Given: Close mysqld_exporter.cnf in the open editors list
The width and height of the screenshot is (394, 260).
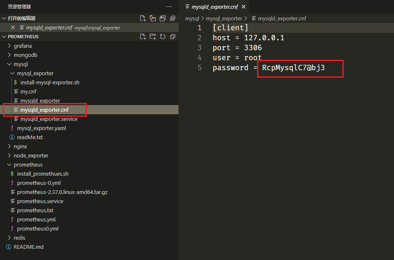Looking at the screenshot, I should tap(12, 27).
